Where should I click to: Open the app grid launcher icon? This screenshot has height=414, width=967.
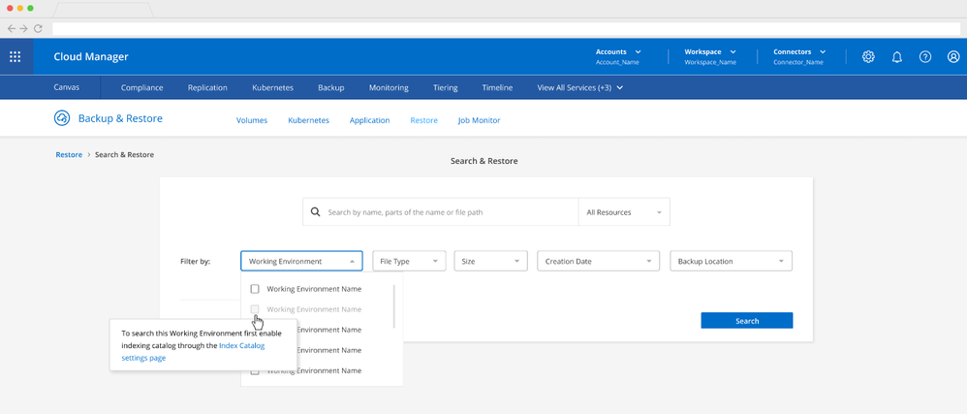click(15, 56)
